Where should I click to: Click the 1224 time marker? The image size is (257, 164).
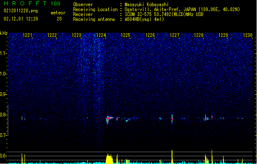(101, 35)
